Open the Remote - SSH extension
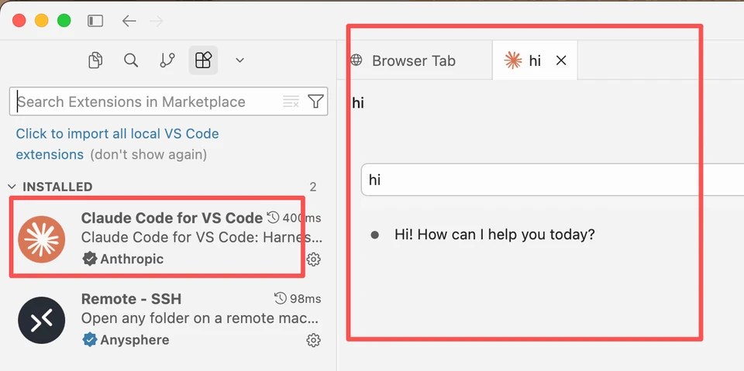Viewport: 744px width, 371px height. coord(168,319)
